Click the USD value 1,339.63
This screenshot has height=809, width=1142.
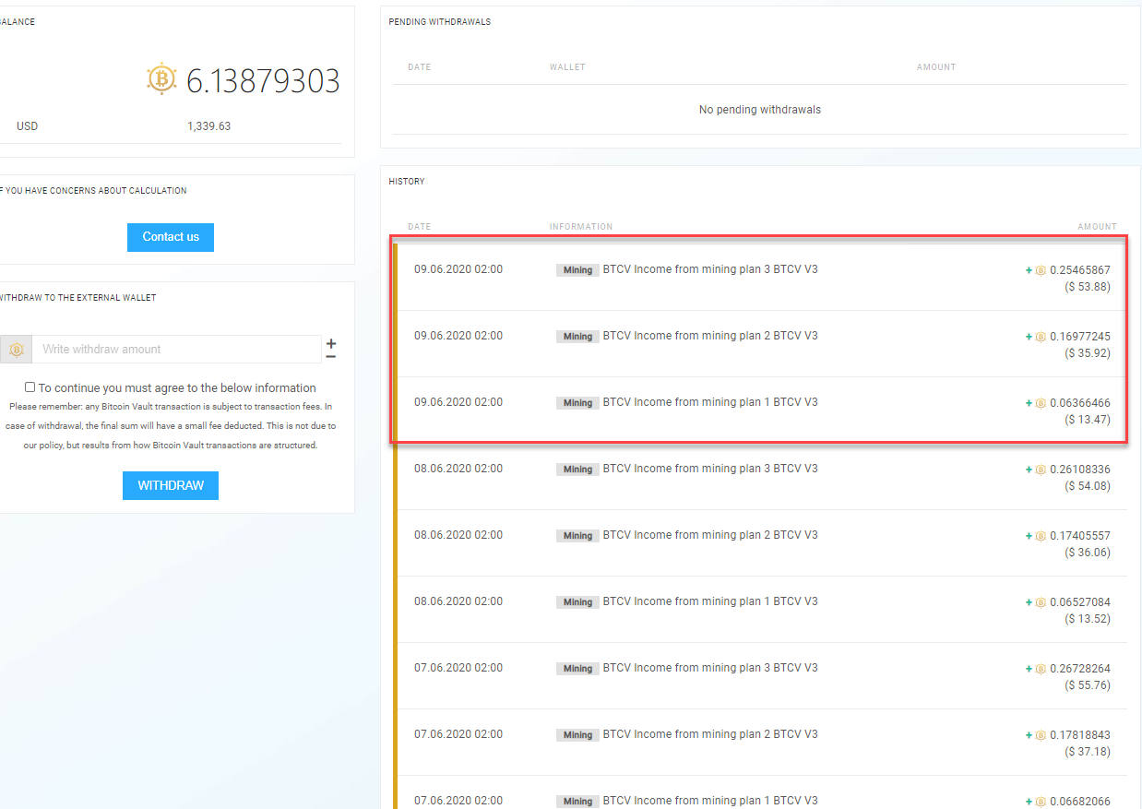tap(208, 126)
